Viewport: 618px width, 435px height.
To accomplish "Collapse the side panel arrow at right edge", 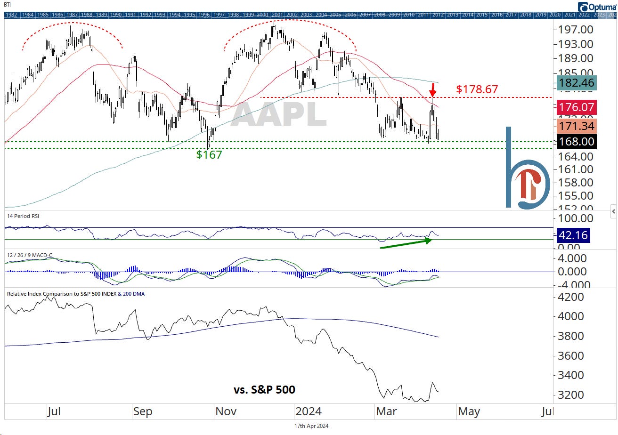I will coord(613,211).
